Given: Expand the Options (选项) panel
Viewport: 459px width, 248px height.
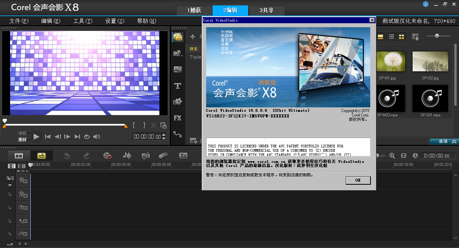Looking at the screenshot, I should click(444, 142).
